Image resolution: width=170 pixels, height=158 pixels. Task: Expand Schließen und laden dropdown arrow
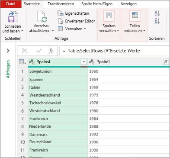[22, 31]
